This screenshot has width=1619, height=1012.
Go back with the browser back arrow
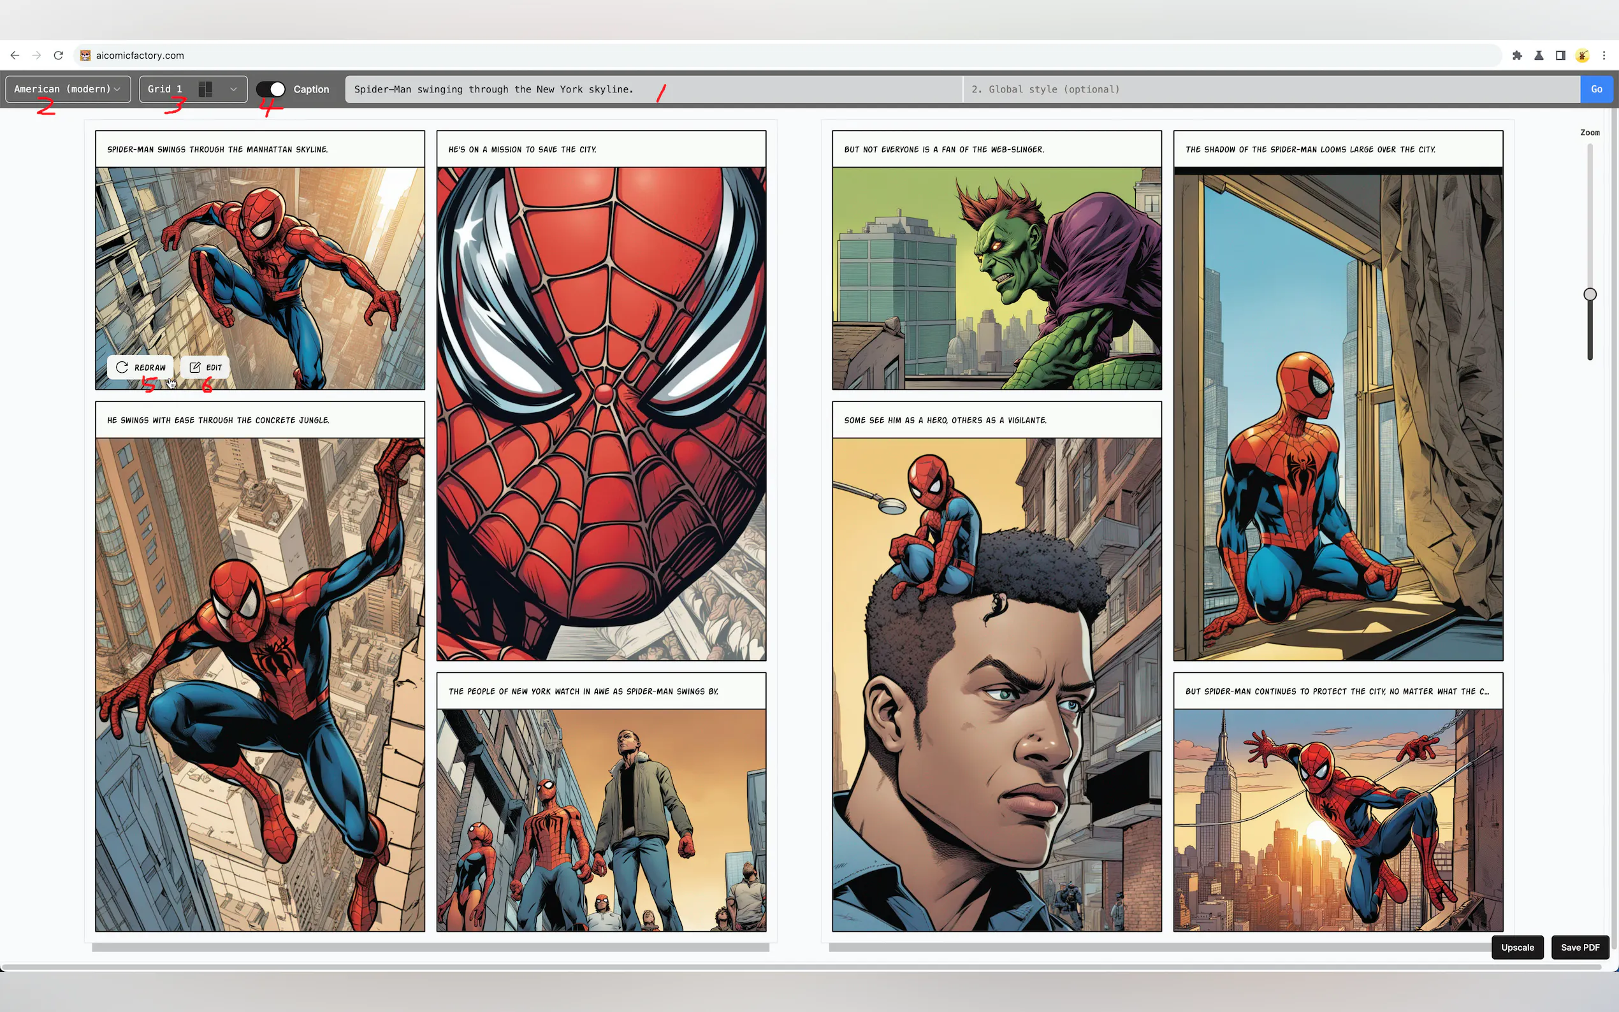click(15, 55)
